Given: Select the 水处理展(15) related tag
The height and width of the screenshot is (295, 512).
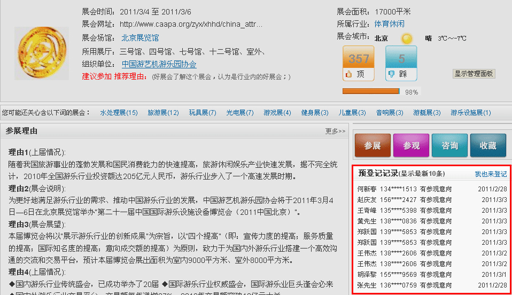Looking at the screenshot, I should (119, 113).
